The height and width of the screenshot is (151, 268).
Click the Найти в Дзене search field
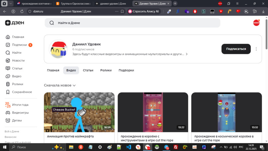point(133,23)
